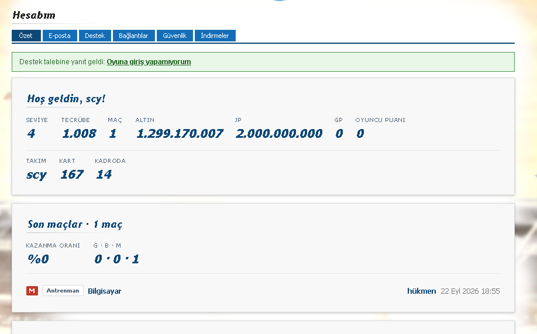Click the Hesabım page heading

point(33,15)
